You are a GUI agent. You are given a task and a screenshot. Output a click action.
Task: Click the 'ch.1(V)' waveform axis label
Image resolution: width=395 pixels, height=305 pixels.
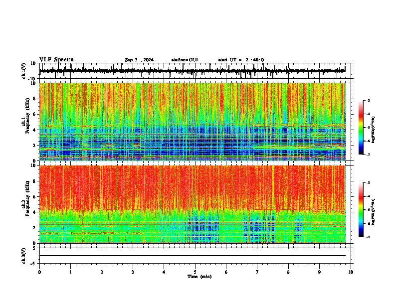[24, 71]
